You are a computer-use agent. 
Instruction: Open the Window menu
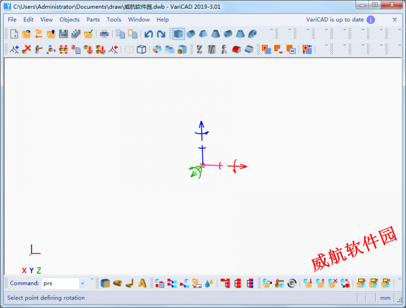[139, 19]
